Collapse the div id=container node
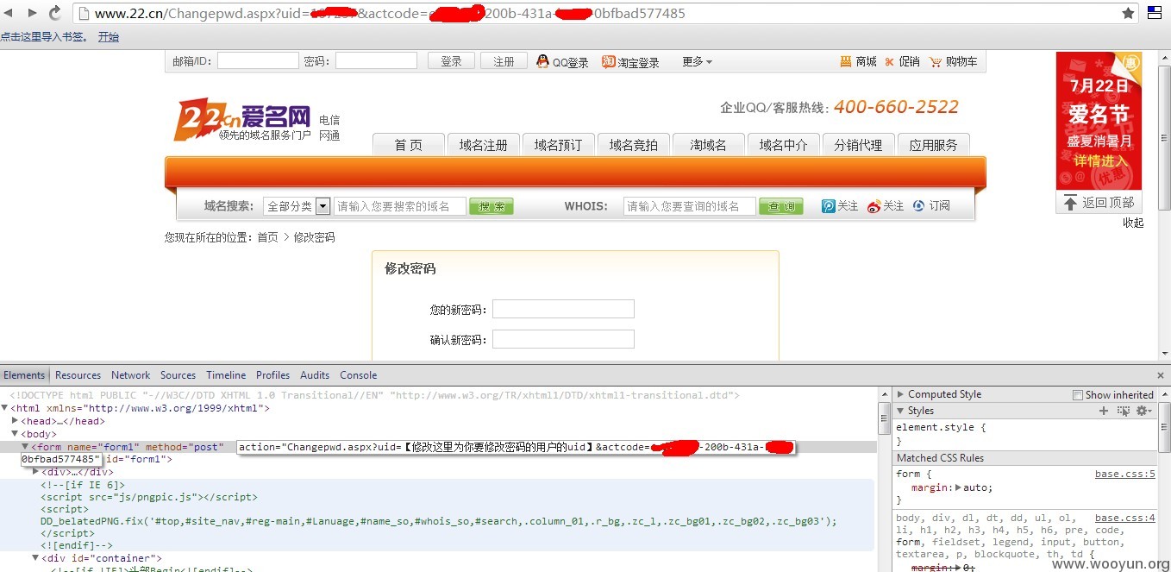1171x572 pixels. (x=35, y=558)
